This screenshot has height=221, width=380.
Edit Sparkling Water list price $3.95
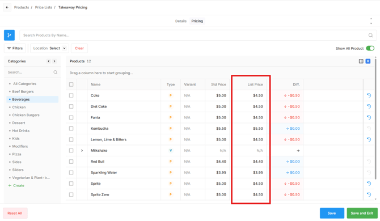(258, 172)
